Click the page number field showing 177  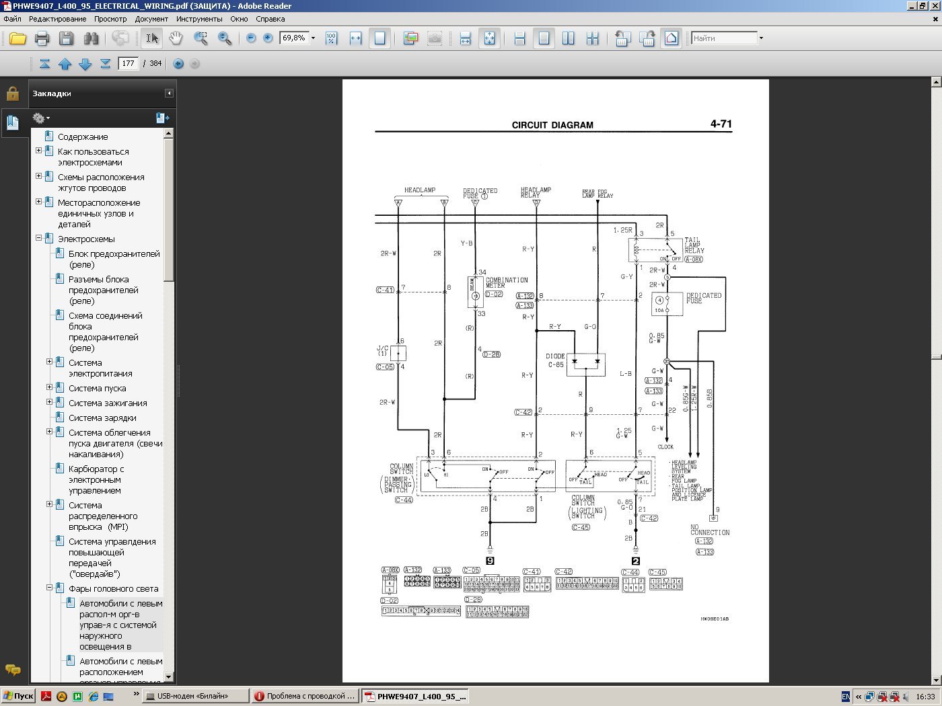coord(128,64)
